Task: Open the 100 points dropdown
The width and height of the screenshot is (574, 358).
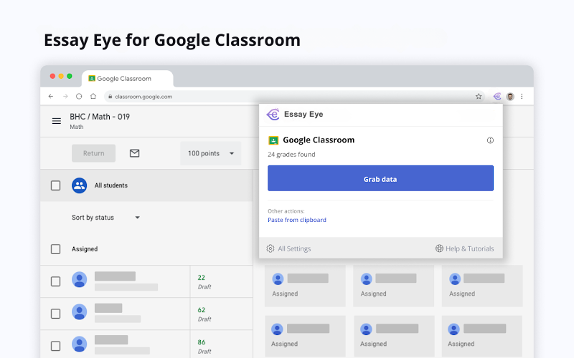Action: coord(210,153)
